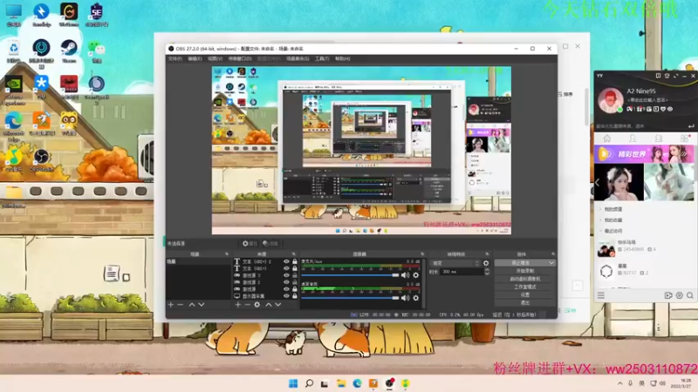698x392 pixels.
Task: Toggle visibility eye of 游戏源 source
Action: click(x=286, y=289)
